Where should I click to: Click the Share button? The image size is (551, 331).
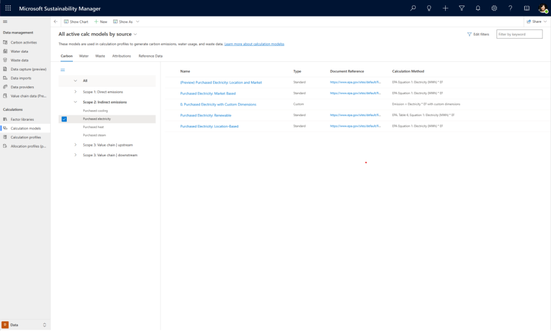(x=534, y=21)
